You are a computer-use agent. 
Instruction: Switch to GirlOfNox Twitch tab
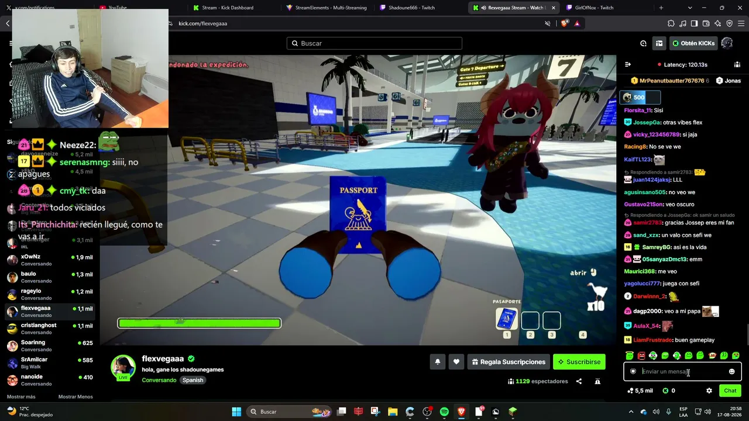[595, 8]
